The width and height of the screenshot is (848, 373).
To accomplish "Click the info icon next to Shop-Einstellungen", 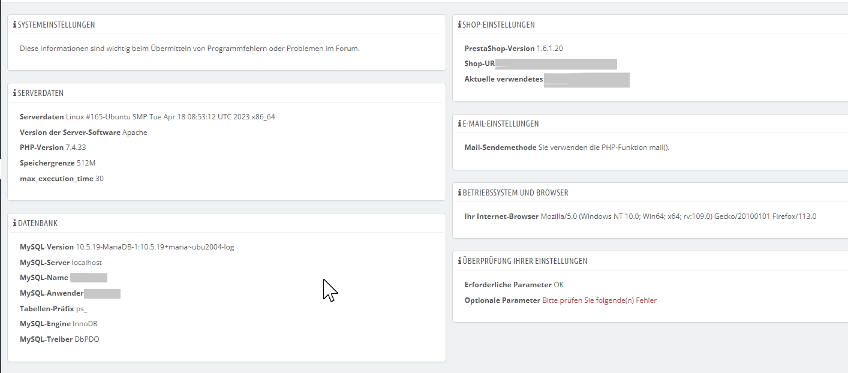I will pos(459,25).
